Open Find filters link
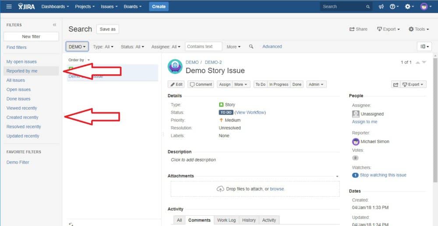The width and height of the screenshot is (438, 226). click(x=17, y=47)
